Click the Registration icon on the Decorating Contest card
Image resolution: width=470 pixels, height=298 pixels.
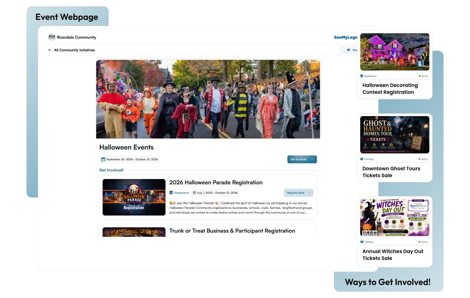[362, 76]
